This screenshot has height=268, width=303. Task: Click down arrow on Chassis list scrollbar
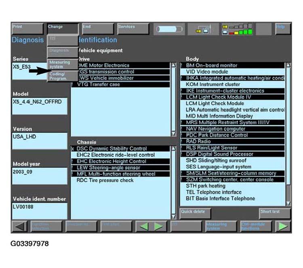point(174,216)
